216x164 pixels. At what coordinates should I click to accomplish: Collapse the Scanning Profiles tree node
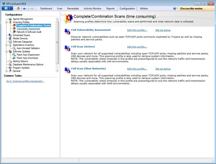(x=6, y=22)
